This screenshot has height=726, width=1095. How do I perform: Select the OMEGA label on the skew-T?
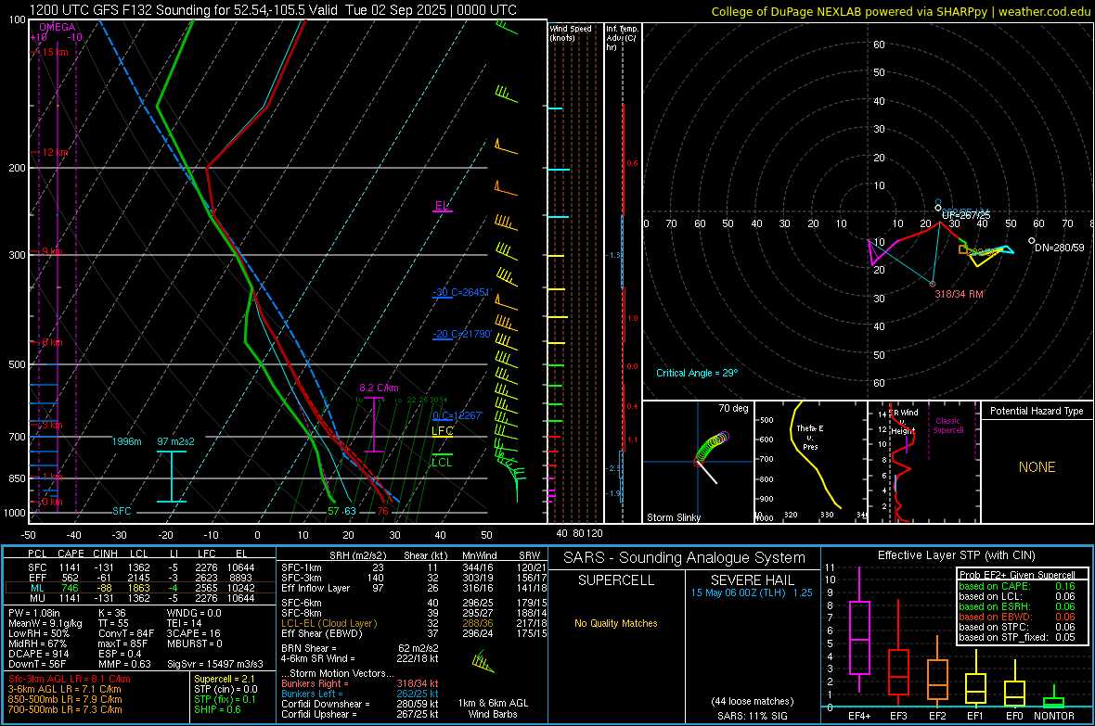[58, 27]
